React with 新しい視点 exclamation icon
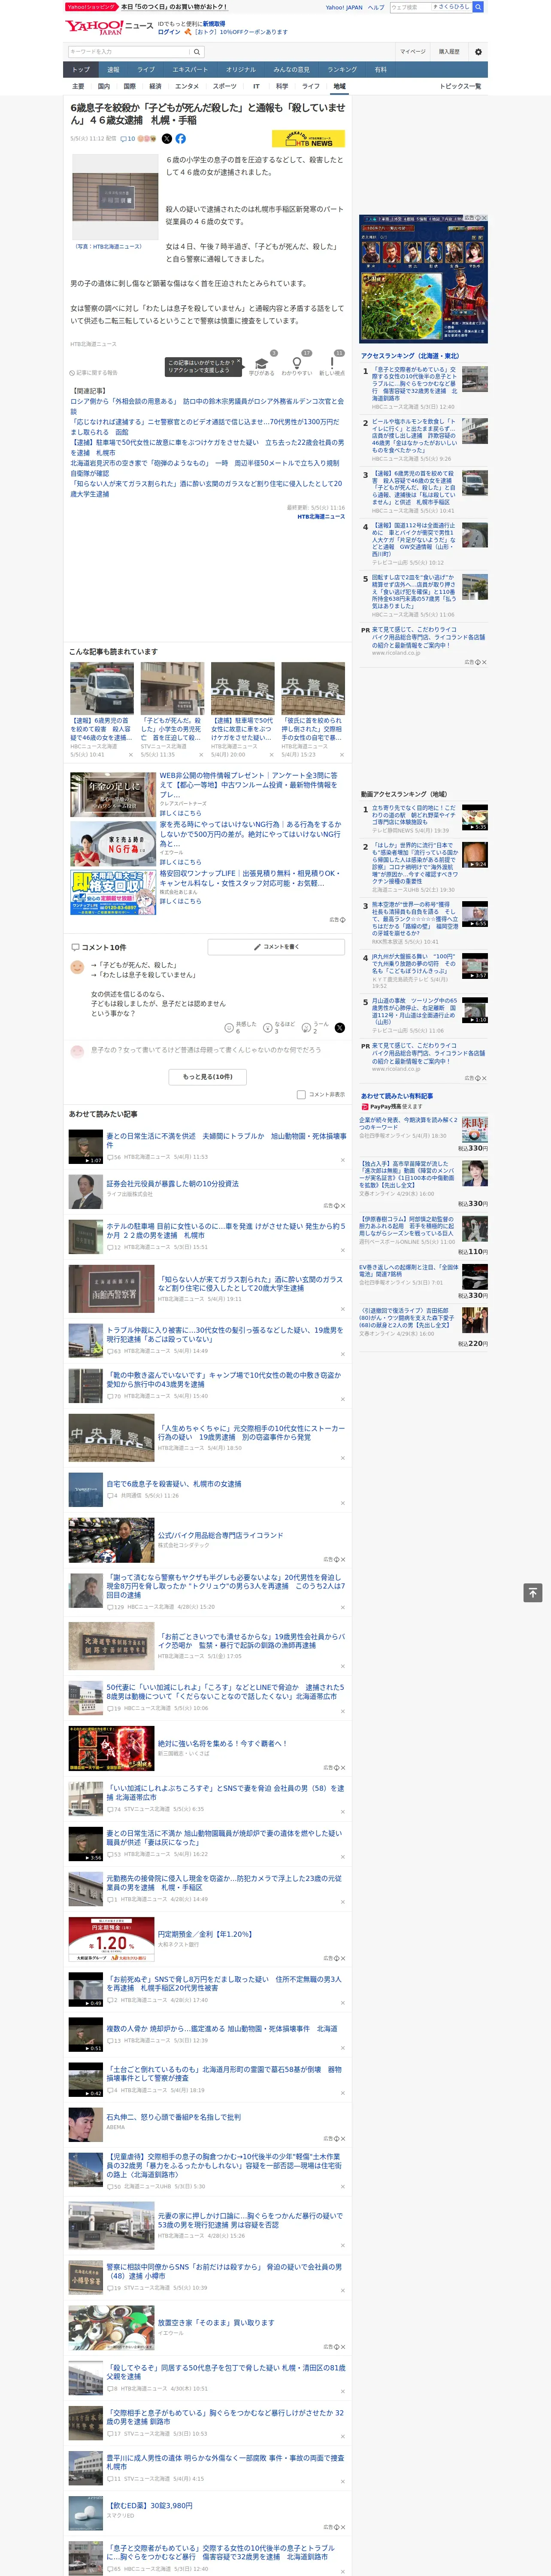This screenshot has width=551, height=2576. pyautogui.click(x=332, y=364)
